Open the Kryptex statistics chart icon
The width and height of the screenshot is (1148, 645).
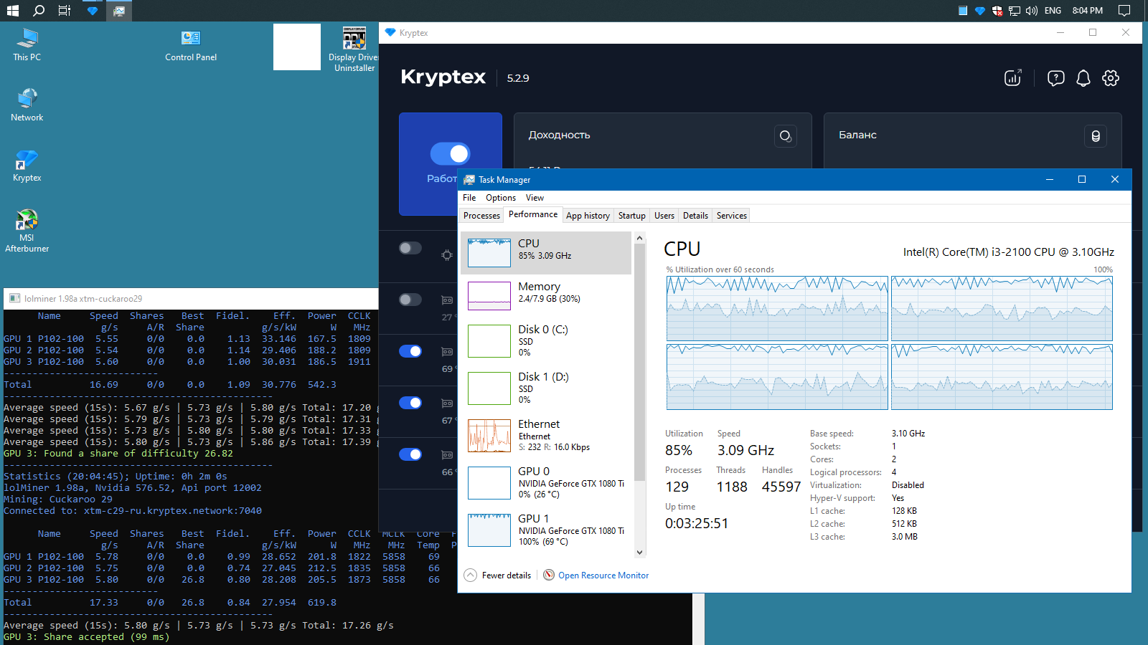click(x=1012, y=78)
